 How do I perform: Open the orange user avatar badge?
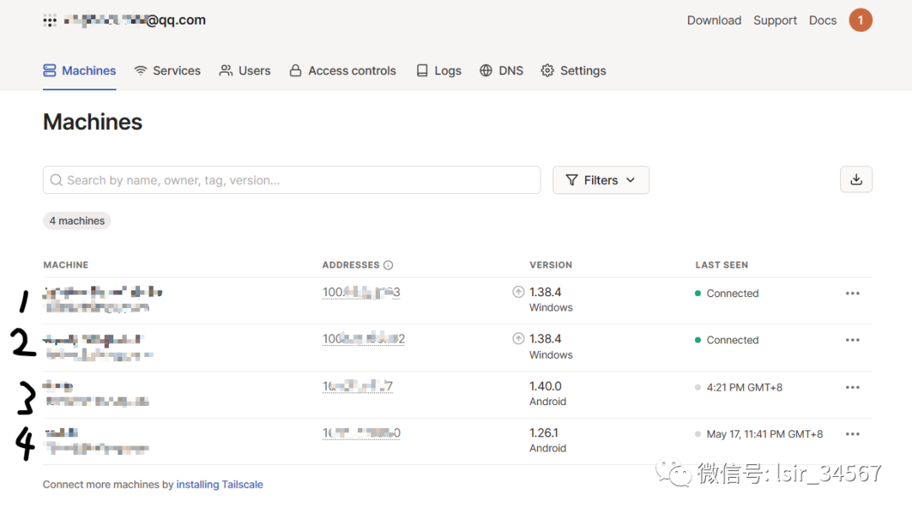point(860,20)
